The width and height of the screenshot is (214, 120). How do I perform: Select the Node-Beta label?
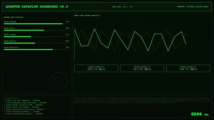[9, 28]
